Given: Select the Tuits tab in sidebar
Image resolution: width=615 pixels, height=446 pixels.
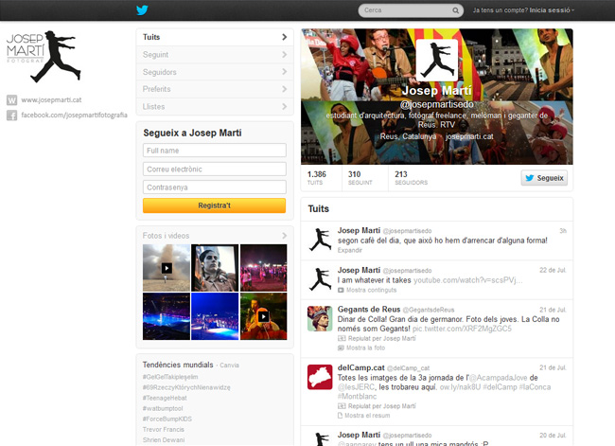Looking at the screenshot, I should click(214, 37).
